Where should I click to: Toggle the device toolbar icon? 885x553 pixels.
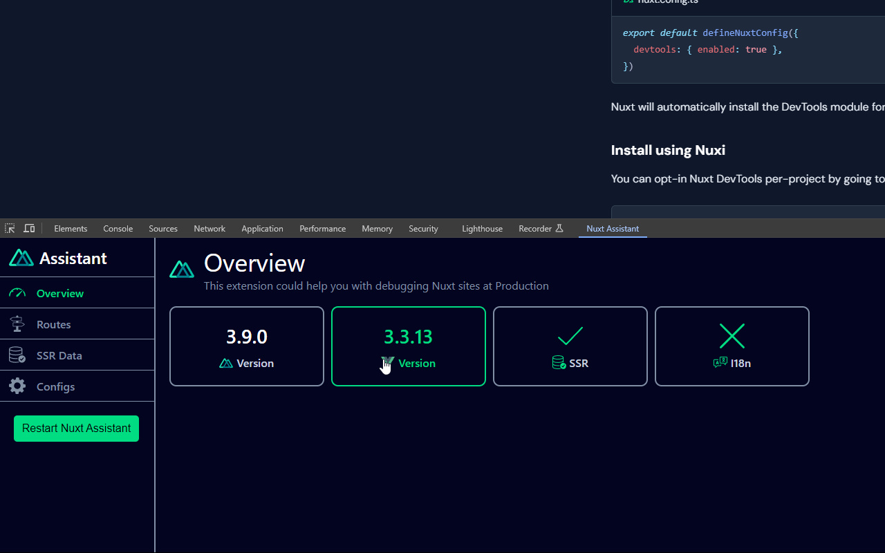click(x=29, y=228)
